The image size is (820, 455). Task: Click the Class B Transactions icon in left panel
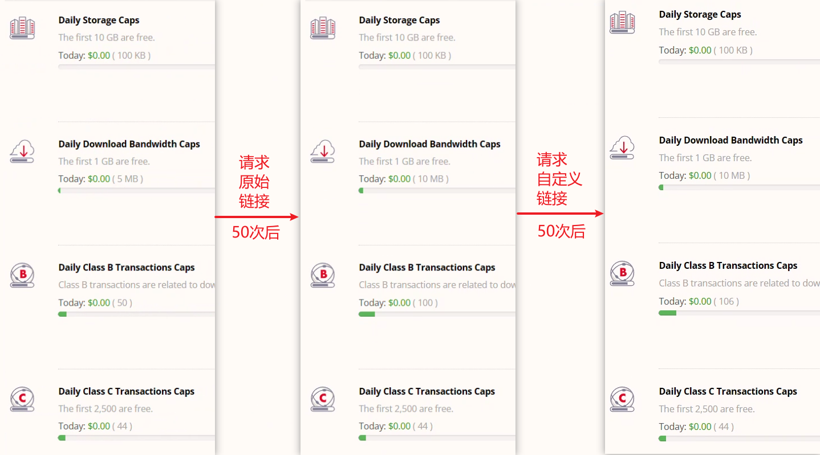click(x=22, y=276)
